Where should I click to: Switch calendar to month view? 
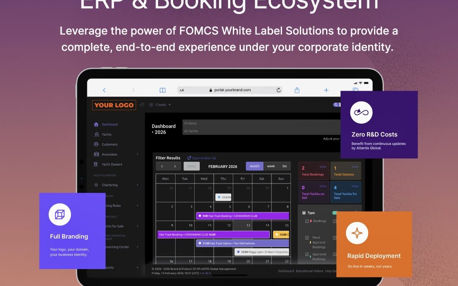254,166
